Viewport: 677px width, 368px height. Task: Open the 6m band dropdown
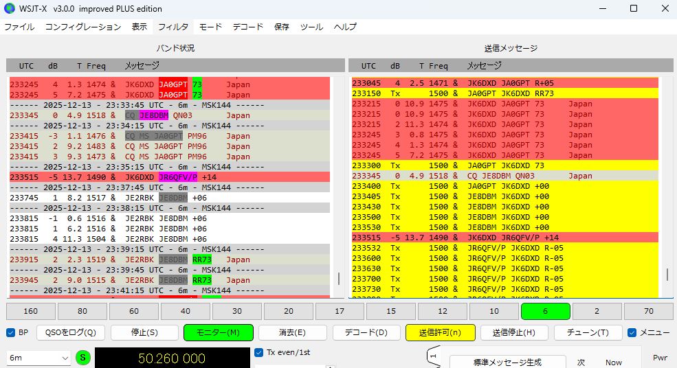[x=38, y=358]
